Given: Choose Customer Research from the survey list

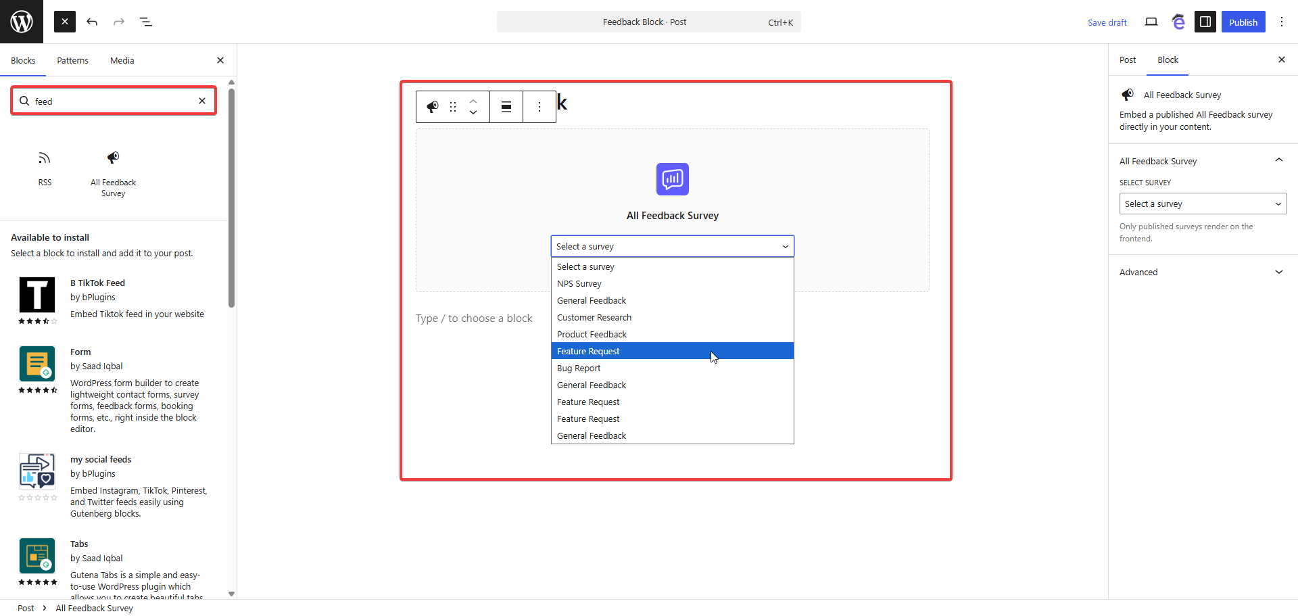Looking at the screenshot, I should point(673,317).
